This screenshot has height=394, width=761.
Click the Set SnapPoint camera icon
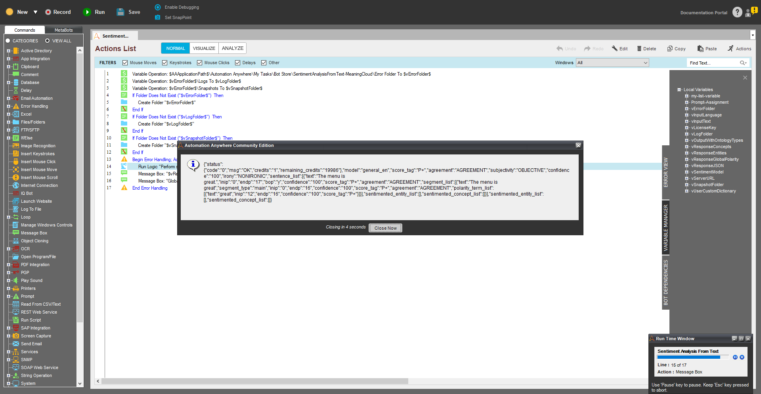tap(158, 17)
